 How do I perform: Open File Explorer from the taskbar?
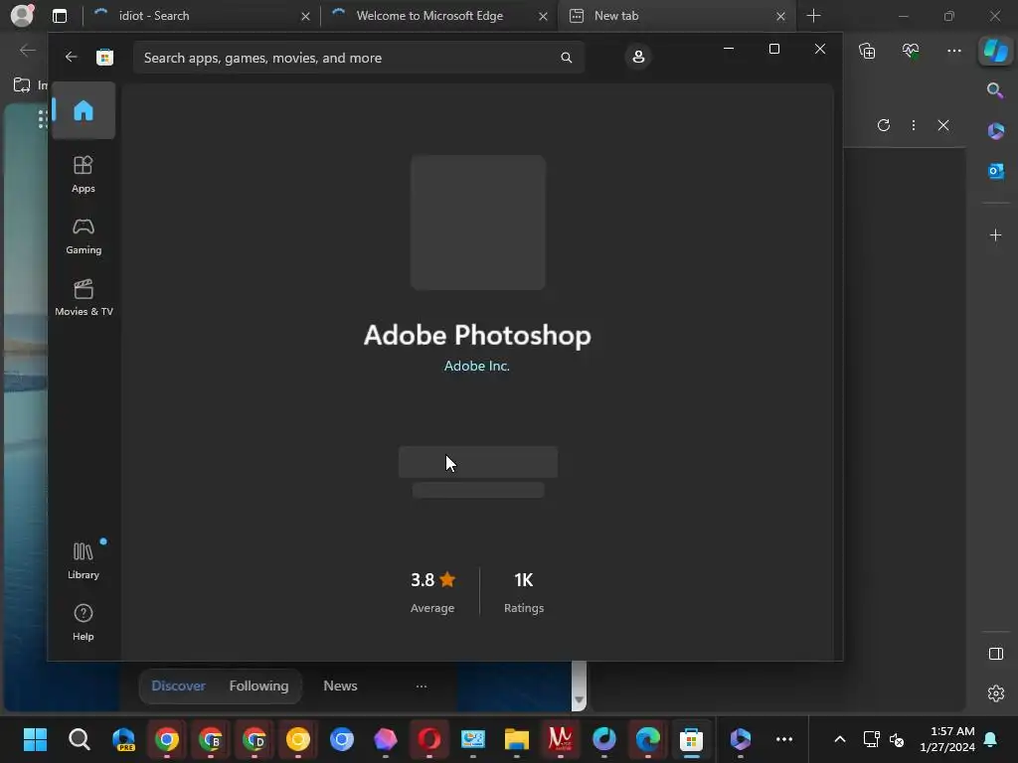click(517, 739)
